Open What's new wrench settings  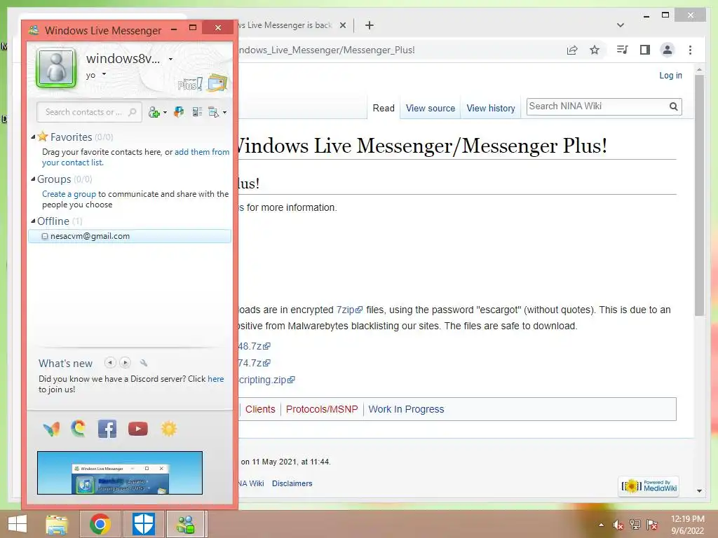click(144, 363)
